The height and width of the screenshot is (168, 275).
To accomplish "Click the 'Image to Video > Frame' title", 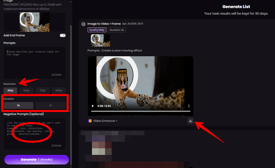I will tap(104, 24).
